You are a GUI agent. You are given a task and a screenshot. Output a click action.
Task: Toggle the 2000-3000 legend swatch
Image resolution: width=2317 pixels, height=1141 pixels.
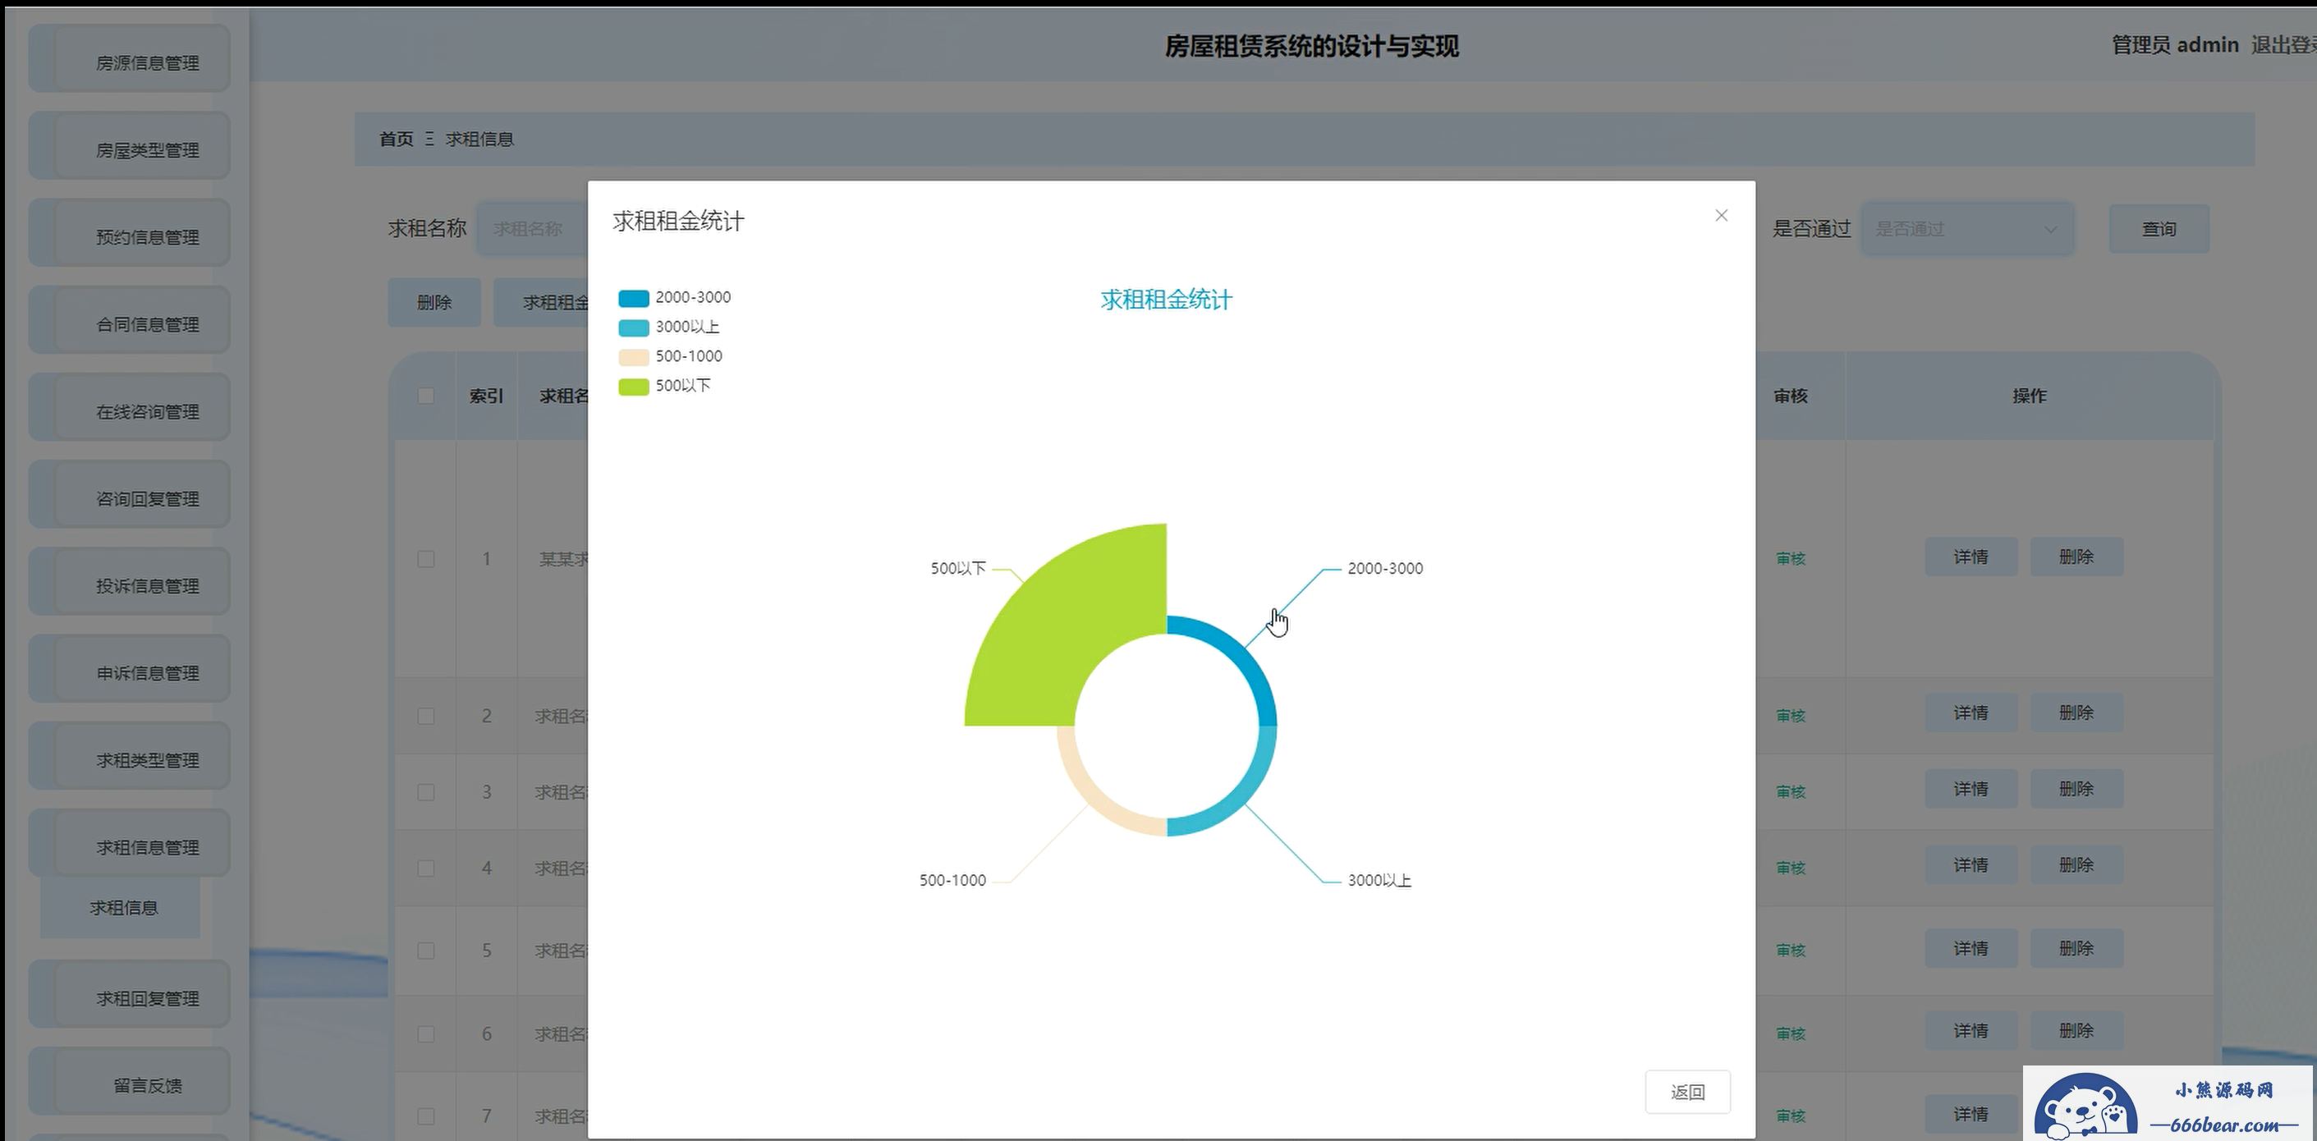(633, 298)
